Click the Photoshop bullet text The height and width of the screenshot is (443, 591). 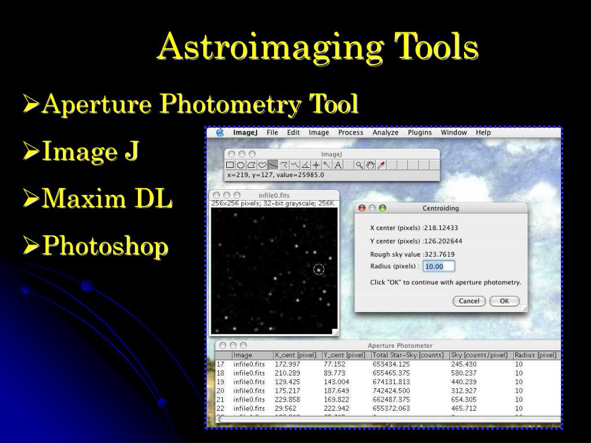(x=105, y=246)
